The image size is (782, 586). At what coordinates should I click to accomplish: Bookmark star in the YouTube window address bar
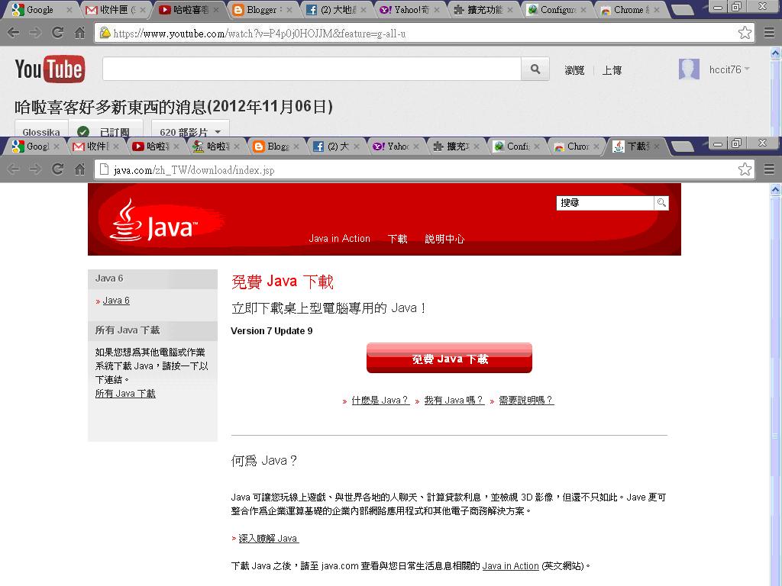[745, 33]
